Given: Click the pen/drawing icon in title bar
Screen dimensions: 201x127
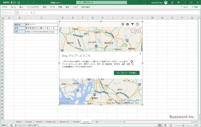Looking at the screenshot, I should click(x=172, y=2).
